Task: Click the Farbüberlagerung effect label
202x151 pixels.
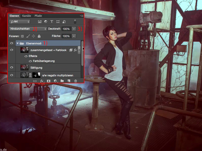Action: (44, 61)
